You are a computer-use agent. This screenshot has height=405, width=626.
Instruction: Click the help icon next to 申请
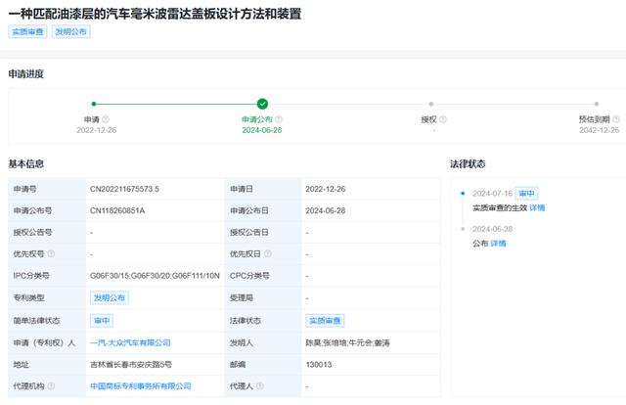click(x=106, y=119)
